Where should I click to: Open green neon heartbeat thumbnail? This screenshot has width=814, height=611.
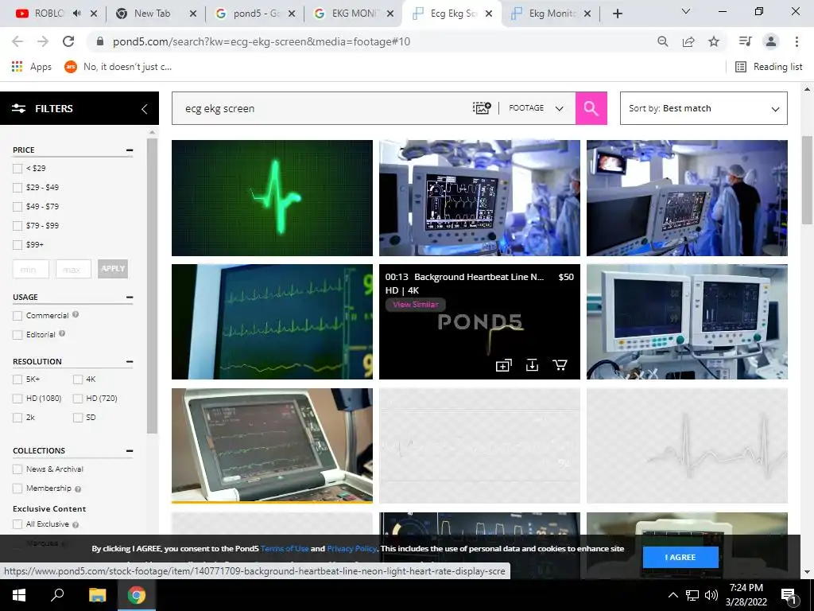tap(272, 198)
